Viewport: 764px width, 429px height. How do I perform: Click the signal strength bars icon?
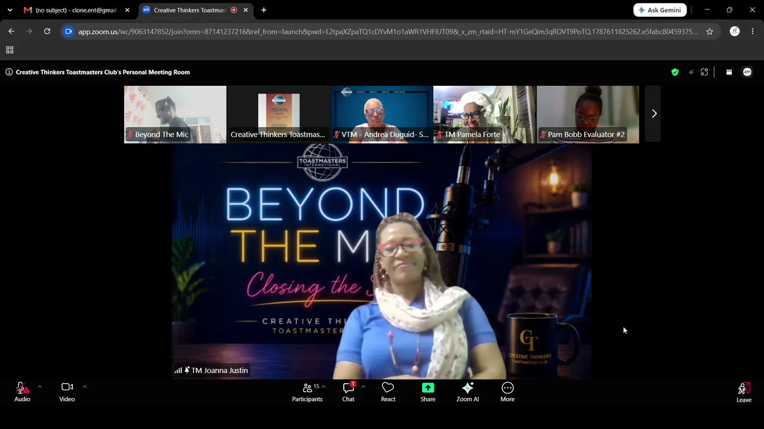[178, 370]
